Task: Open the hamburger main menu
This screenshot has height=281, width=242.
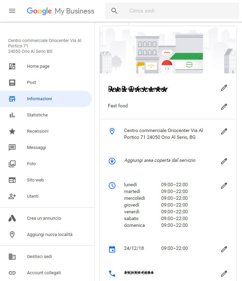Action: (x=12, y=11)
